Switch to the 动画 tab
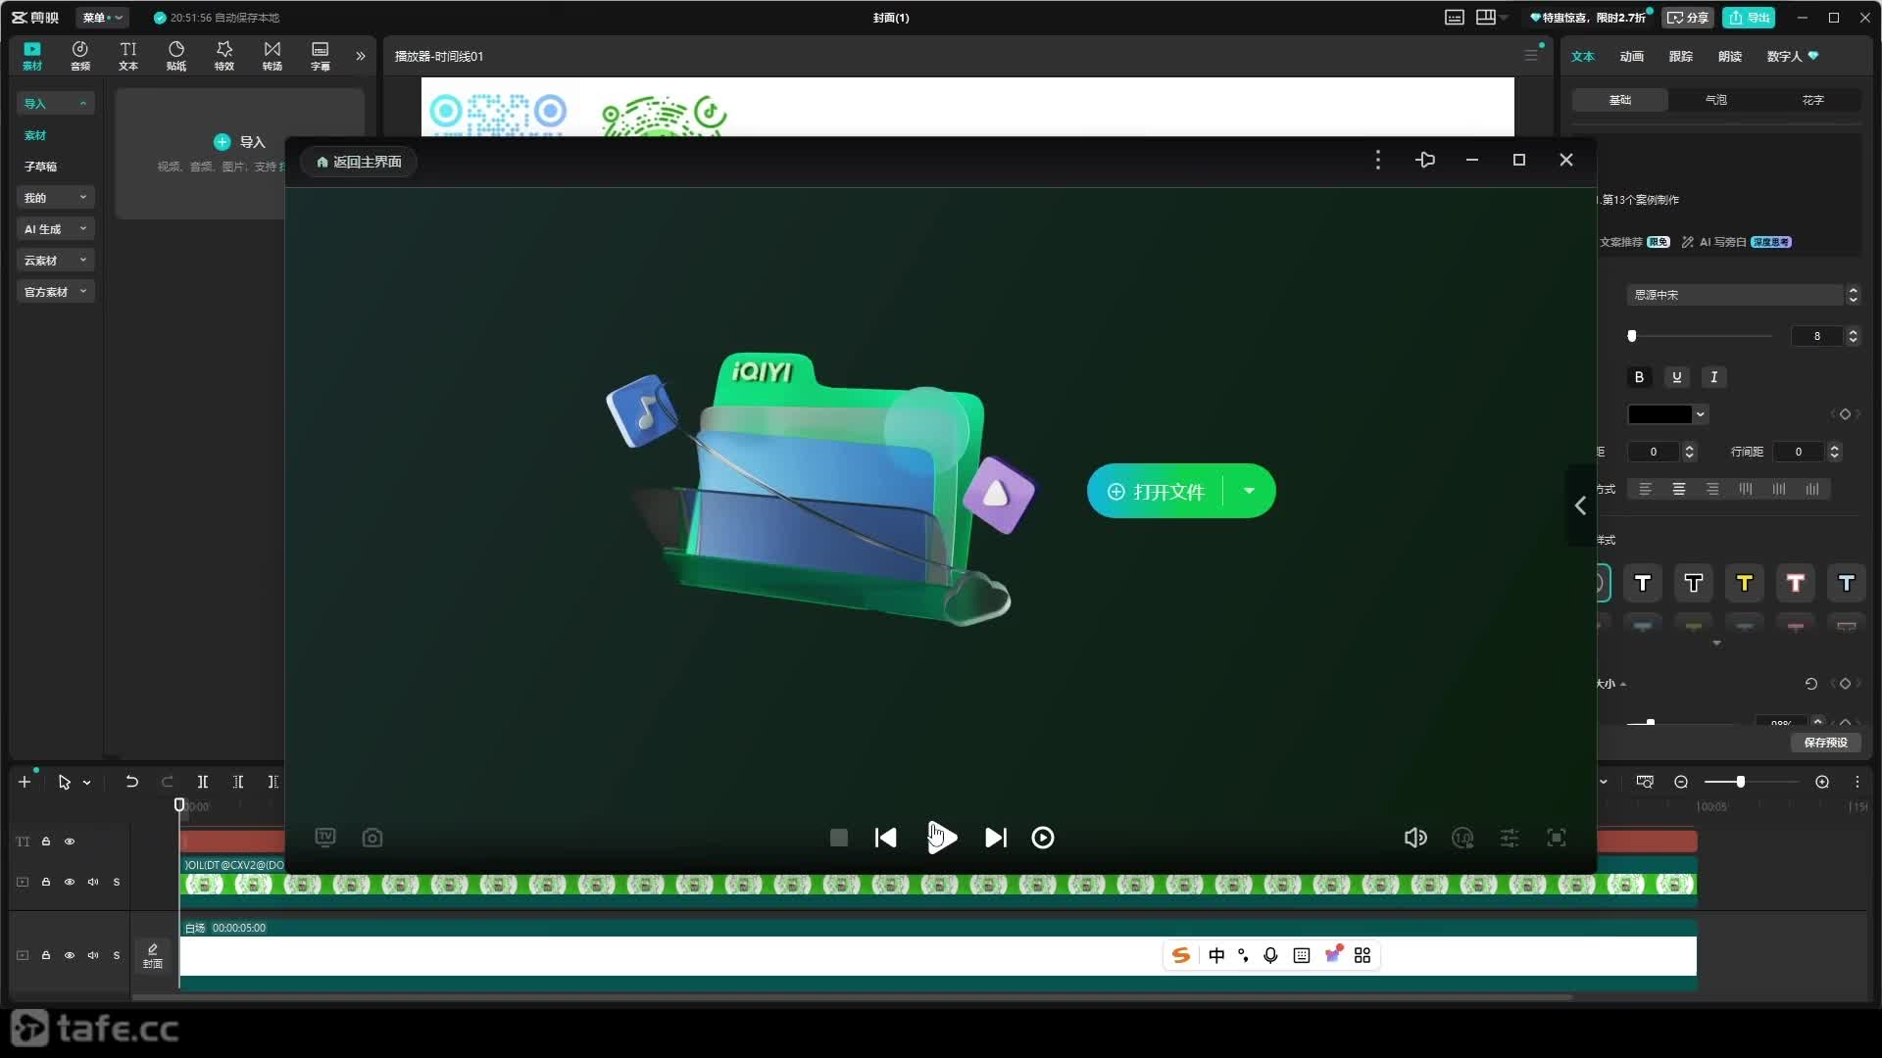 [x=1632, y=56]
